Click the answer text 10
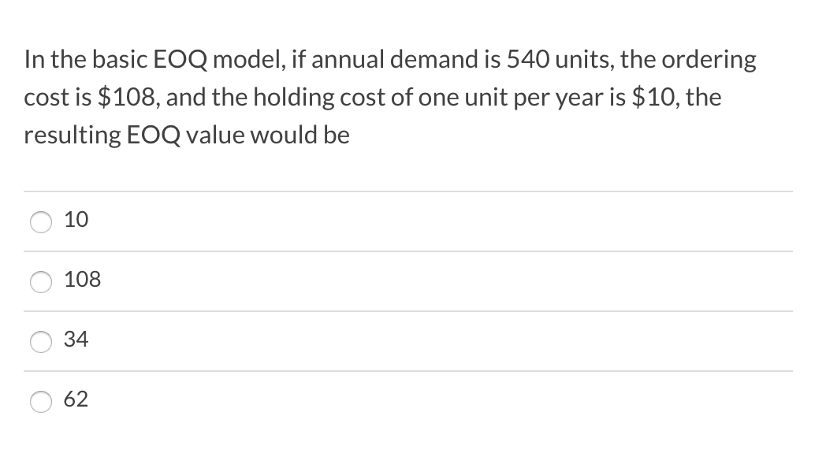 [76, 220]
